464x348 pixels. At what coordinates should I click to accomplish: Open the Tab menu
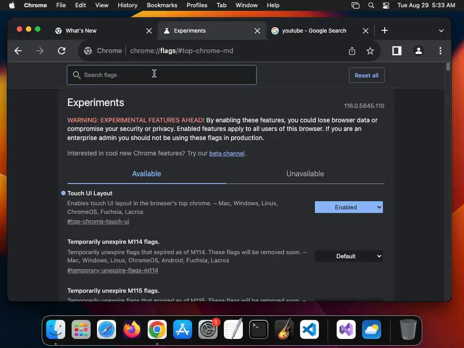(x=221, y=5)
